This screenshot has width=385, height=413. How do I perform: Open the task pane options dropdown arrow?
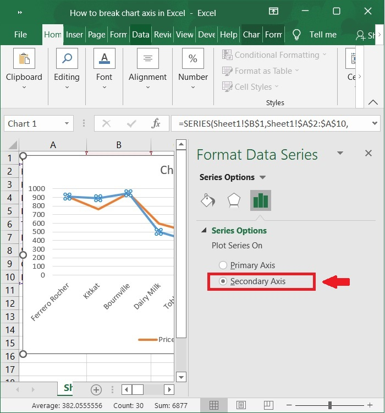click(x=340, y=153)
